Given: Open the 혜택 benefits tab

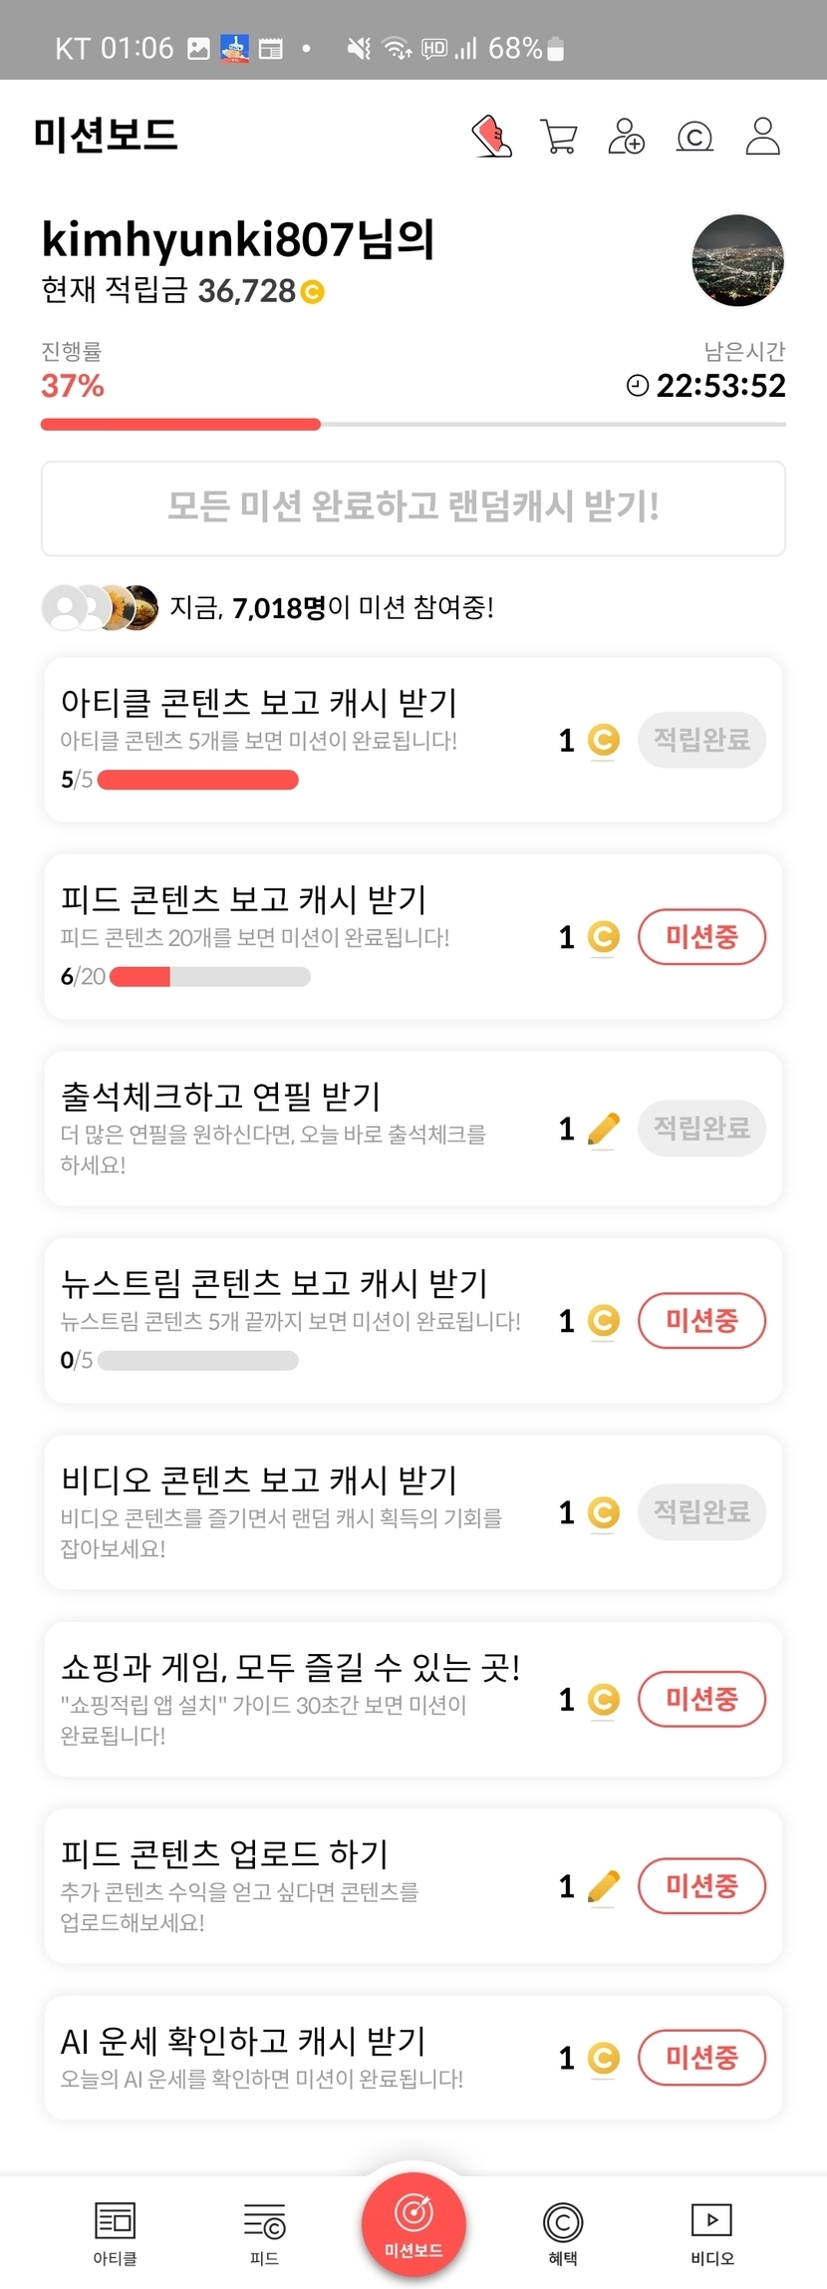Looking at the screenshot, I should 563,2231.
